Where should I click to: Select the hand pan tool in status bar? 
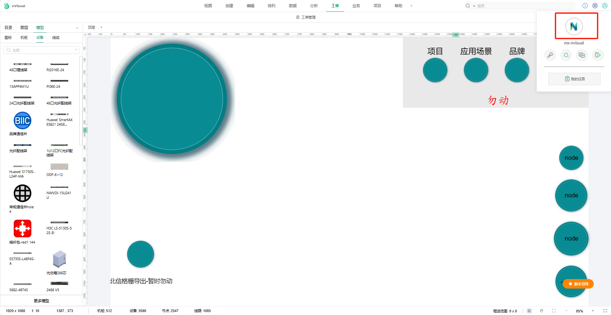[x=541, y=311]
